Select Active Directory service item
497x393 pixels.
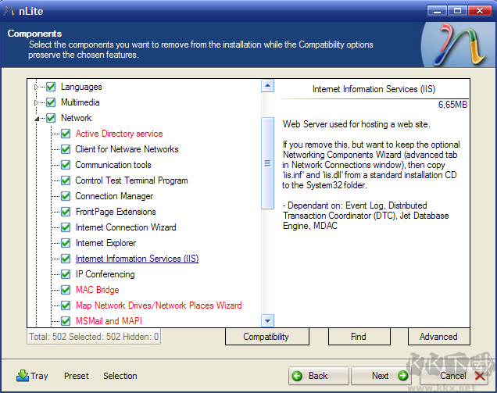119,134
